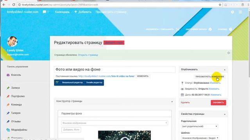The image size is (250, 140).
Task: Open Портфолио in sidebar
Action: (x=18, y=96)
